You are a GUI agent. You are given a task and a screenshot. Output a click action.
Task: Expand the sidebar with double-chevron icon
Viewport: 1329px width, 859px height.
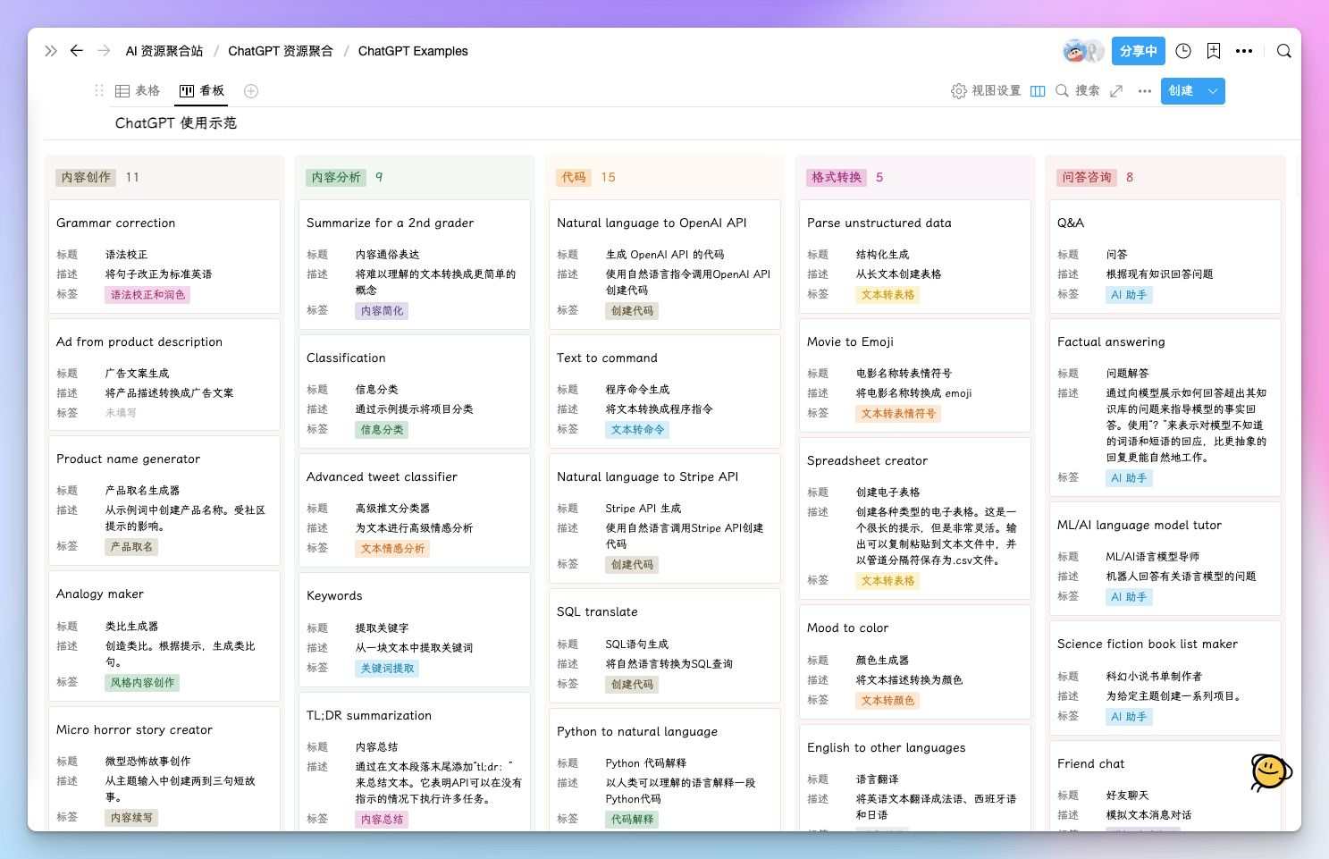[51, 51]
